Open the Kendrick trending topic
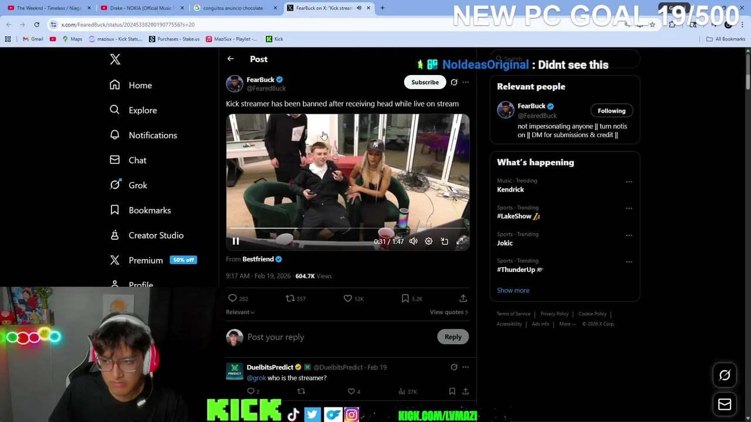Viewport: 751px width, 422px height. point(510,190)
